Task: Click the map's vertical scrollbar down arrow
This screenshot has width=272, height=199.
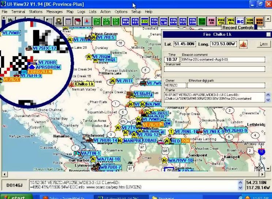Action: pos(268,169)
